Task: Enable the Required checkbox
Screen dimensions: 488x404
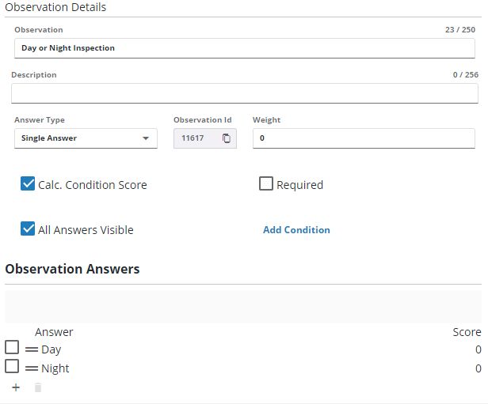Action: 266,184
